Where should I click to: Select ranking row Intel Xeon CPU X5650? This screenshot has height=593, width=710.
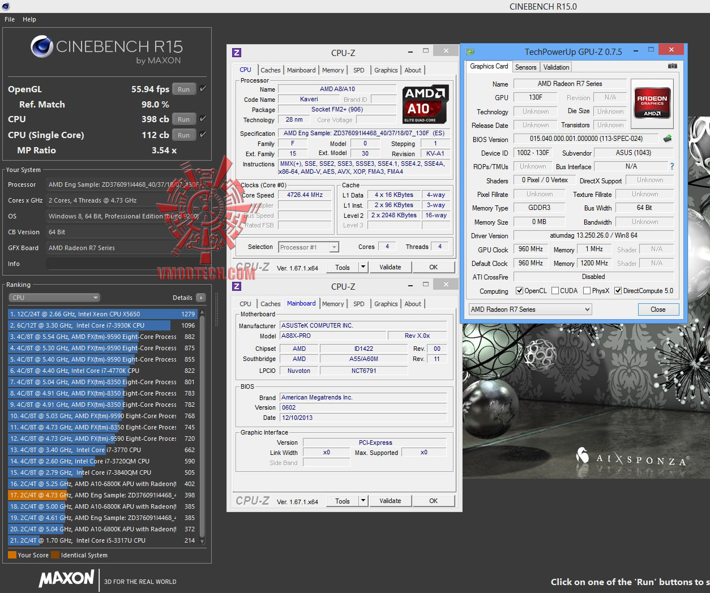coord(102,314)
